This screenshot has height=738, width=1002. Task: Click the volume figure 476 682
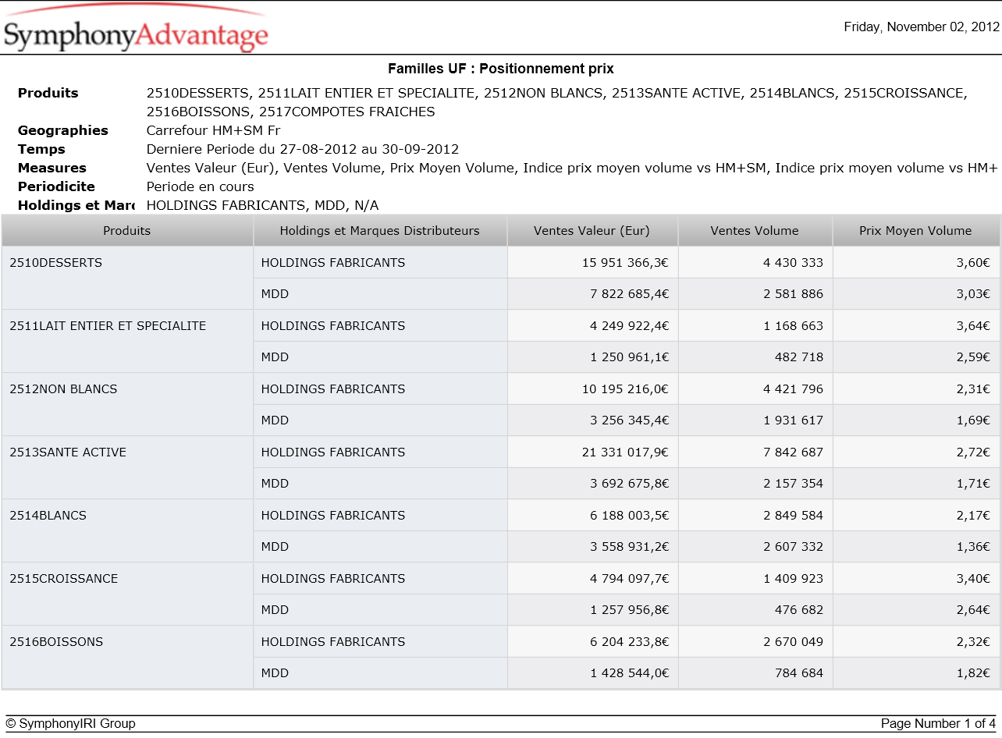[800, 610]
